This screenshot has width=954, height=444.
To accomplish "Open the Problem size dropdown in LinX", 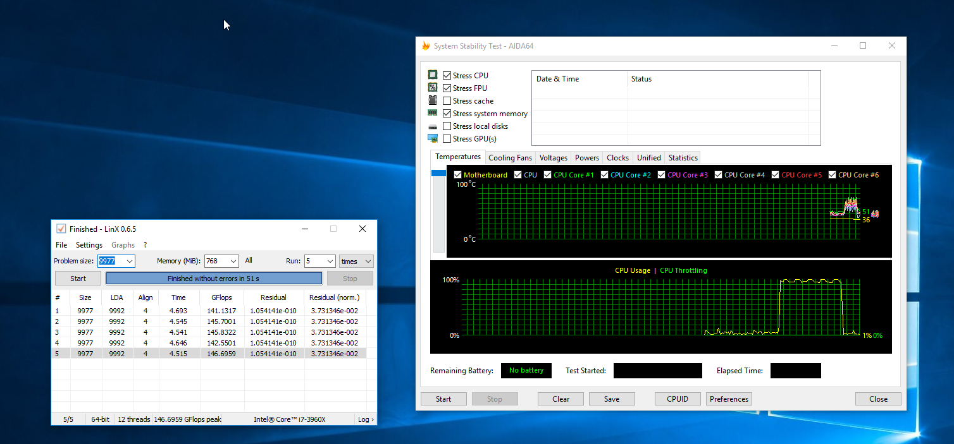I will [x=130, y=261].
